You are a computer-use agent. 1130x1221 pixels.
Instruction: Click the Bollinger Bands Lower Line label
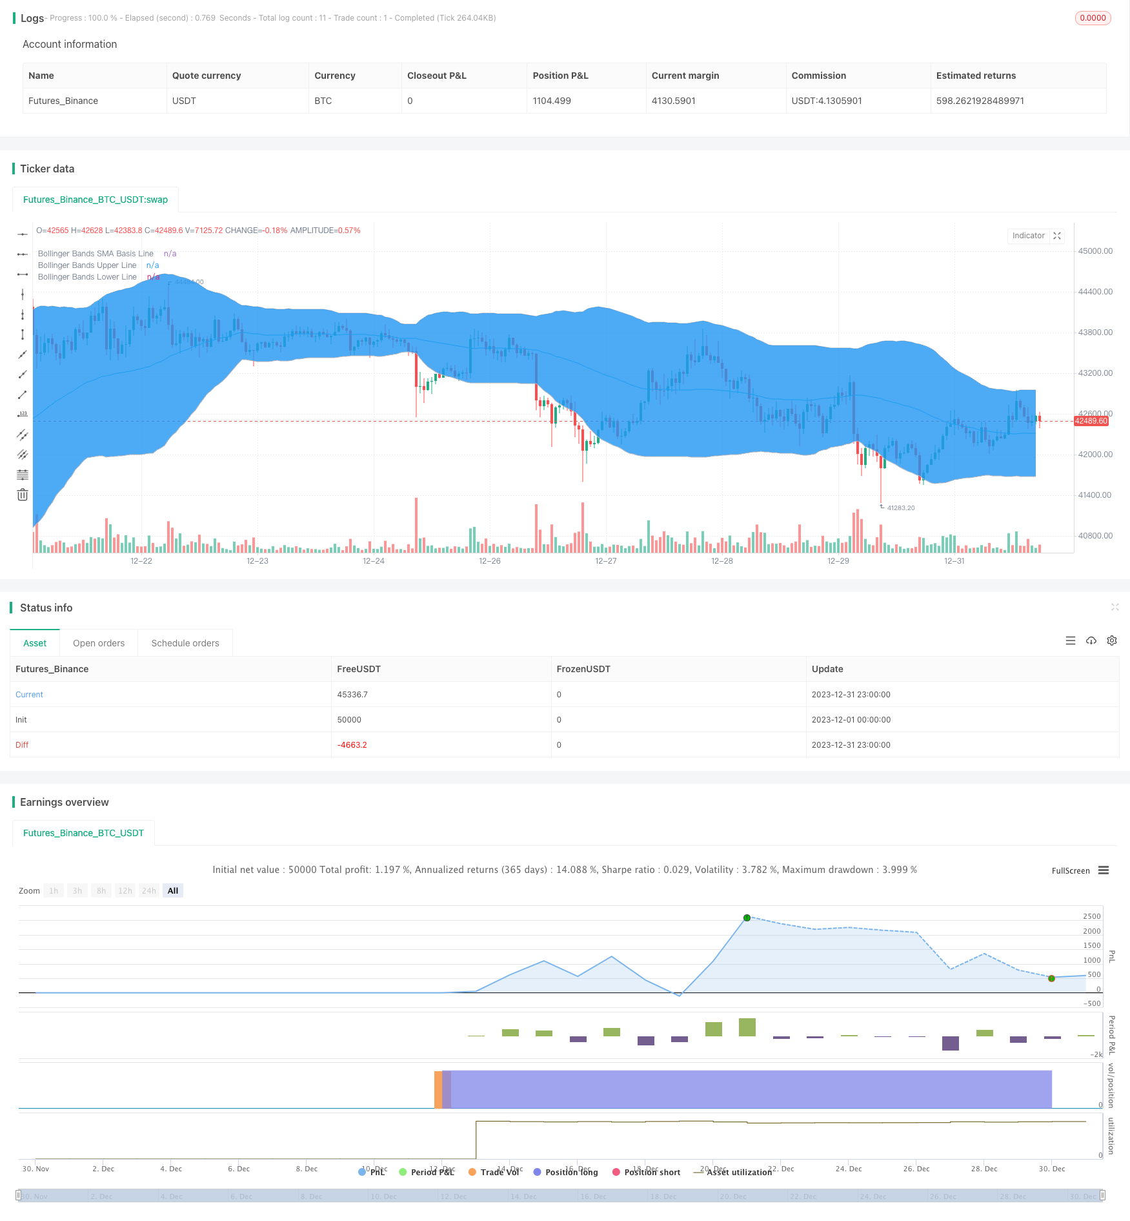click(87, 277)
